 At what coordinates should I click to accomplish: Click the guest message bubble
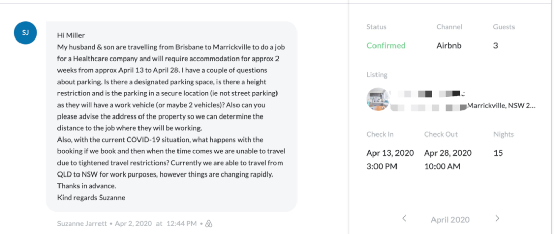(x=171, y=116)
